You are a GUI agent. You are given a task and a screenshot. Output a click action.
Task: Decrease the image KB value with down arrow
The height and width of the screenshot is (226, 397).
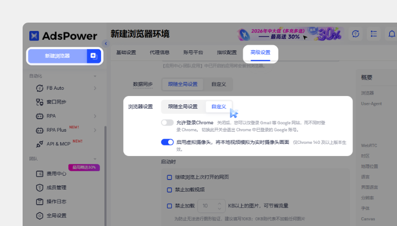coord(219,209)
